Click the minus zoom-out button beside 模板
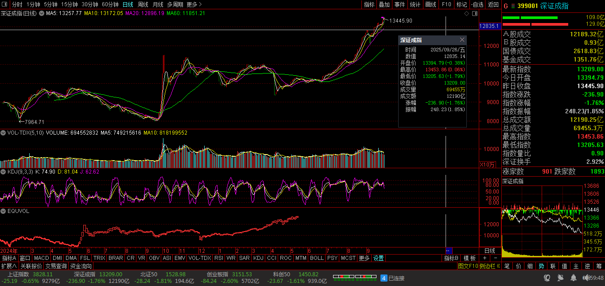 click(495, 258)
